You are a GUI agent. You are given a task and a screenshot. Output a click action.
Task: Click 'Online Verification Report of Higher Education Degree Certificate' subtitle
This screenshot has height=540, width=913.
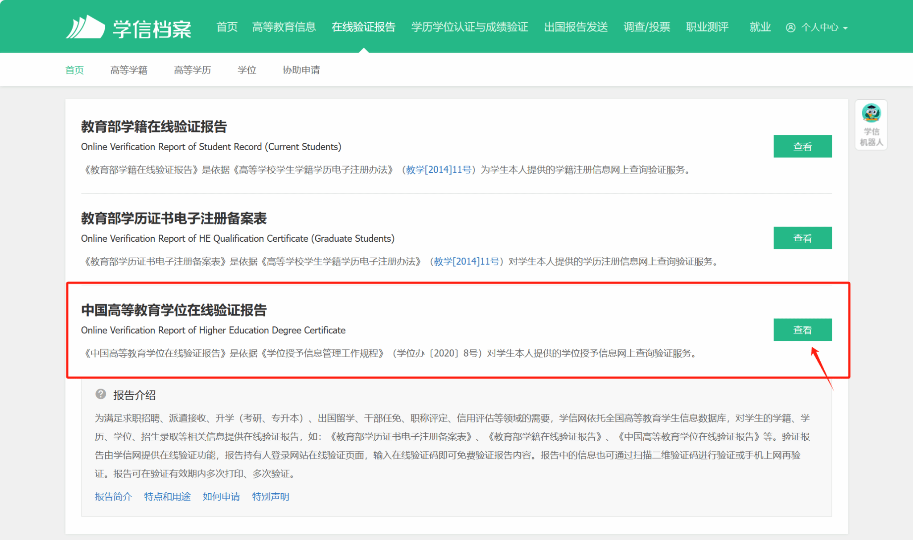[x=213, y=330]
